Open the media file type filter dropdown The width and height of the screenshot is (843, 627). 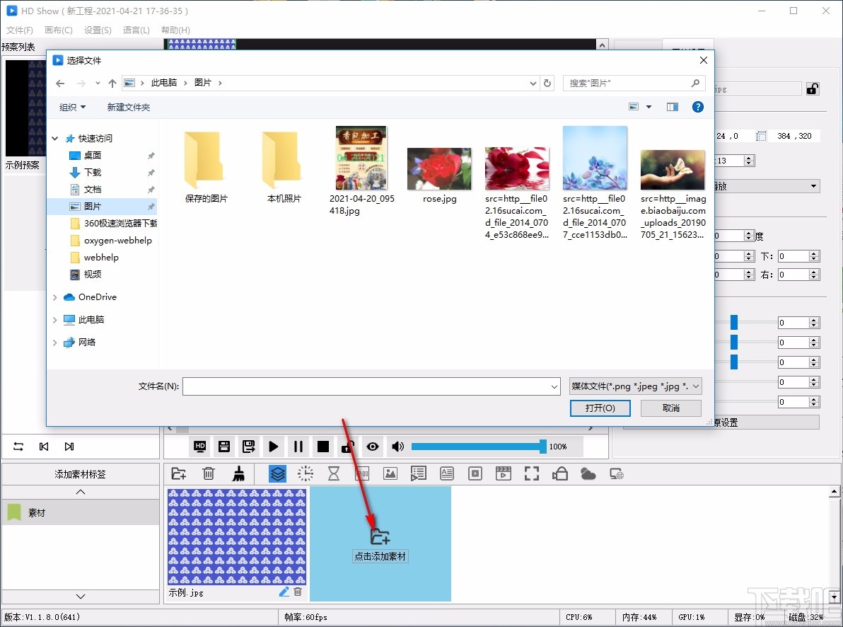pyautogui.click(x=636, y=386)
